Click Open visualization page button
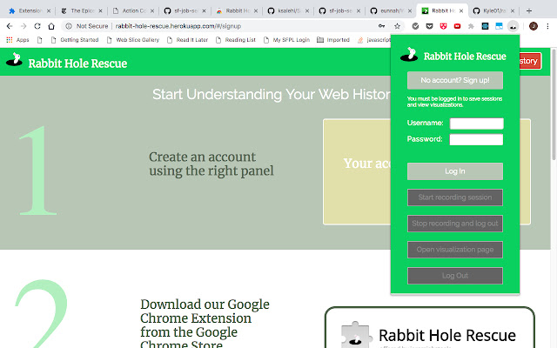The image size is (557, 348). click(x=455, y=250)
